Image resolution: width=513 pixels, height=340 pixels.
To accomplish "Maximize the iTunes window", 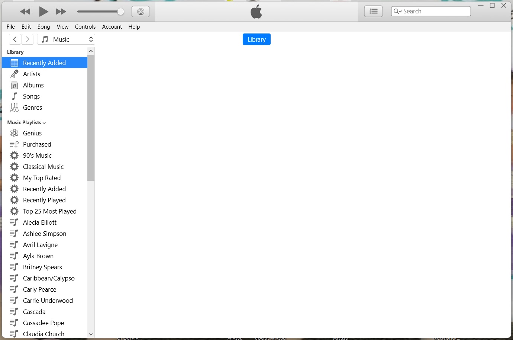I will coord(492,6).
